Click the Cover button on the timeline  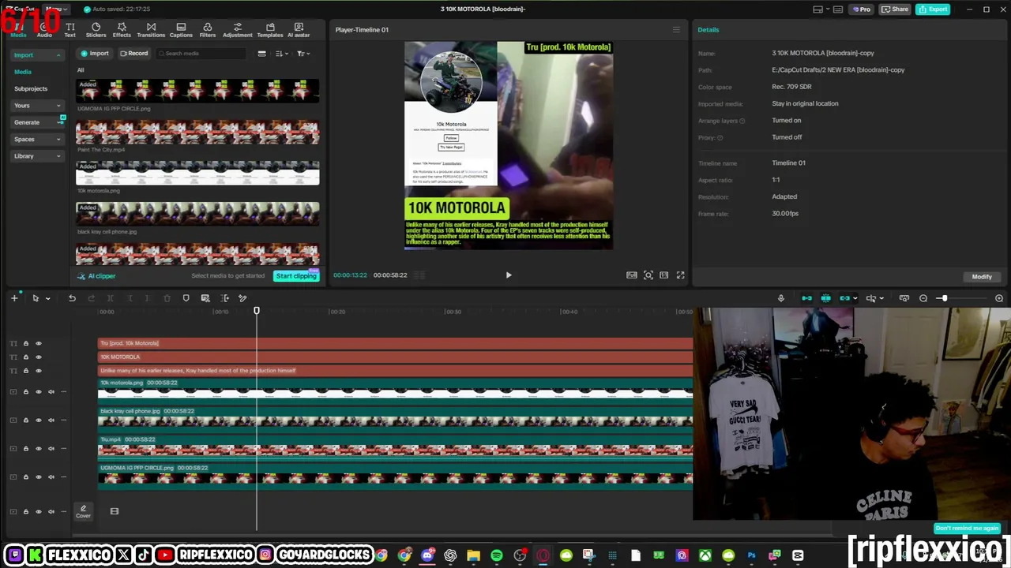[83, 511]
